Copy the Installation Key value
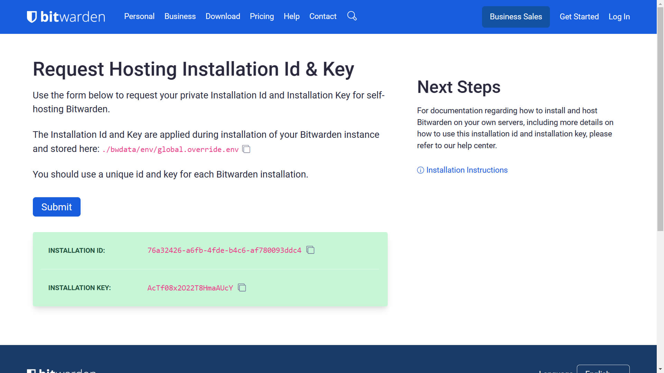The width and height of the screenshot is (664, 373). click(x=242, y=288)
